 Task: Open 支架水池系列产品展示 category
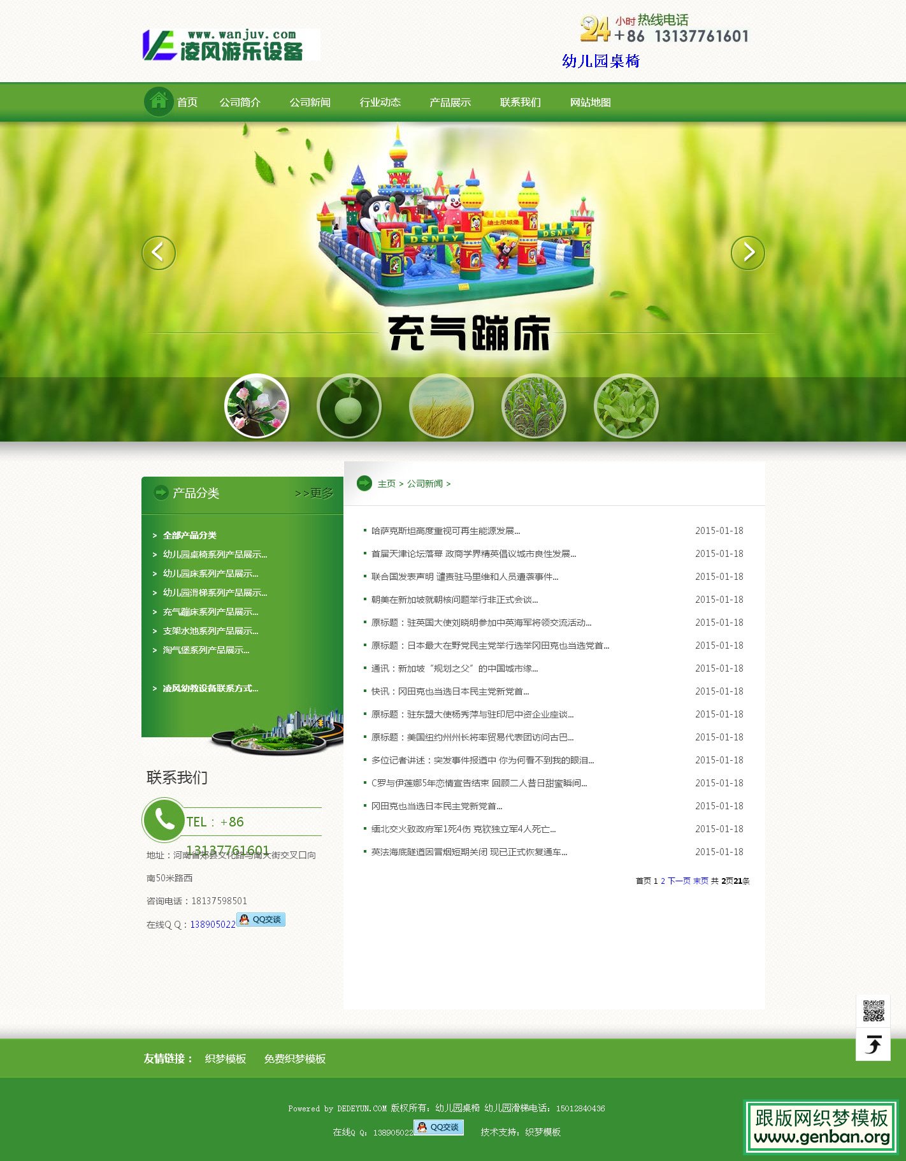(211, 631)
